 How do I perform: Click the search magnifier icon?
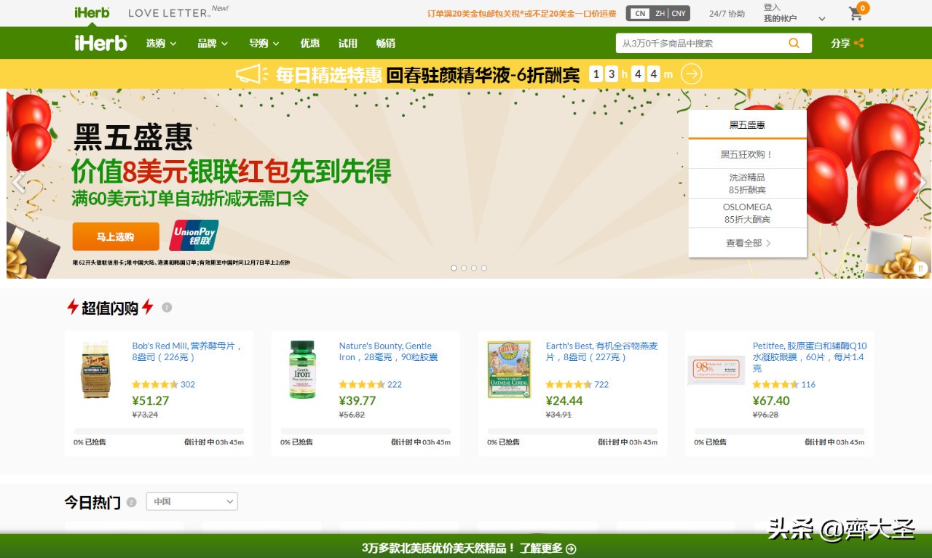click(794, 43)
